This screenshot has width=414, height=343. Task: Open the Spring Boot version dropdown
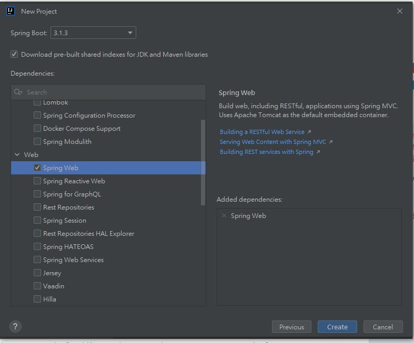click(x=93, y=33)
